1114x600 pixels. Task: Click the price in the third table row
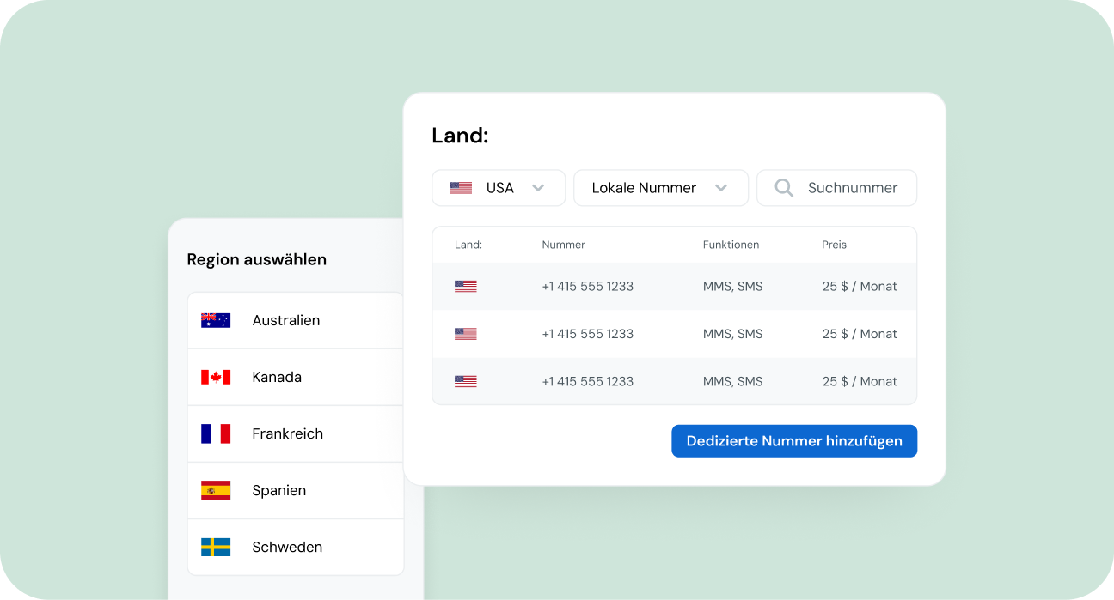[859, 381]
